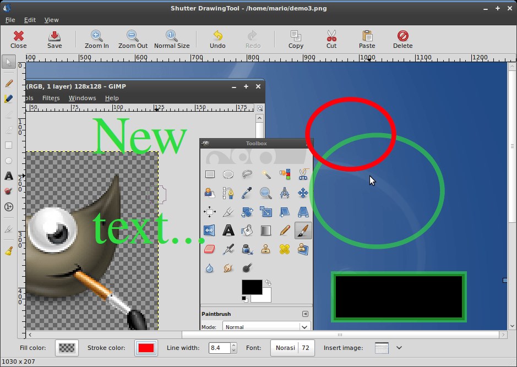The image size is (517, 367).
Task: Click into the line width field
Action: [x=219, y=348]
